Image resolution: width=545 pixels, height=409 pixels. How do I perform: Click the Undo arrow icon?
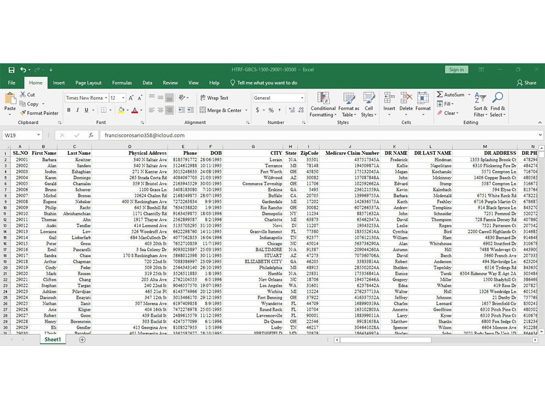pyautogui.click(x=23, y=70)
